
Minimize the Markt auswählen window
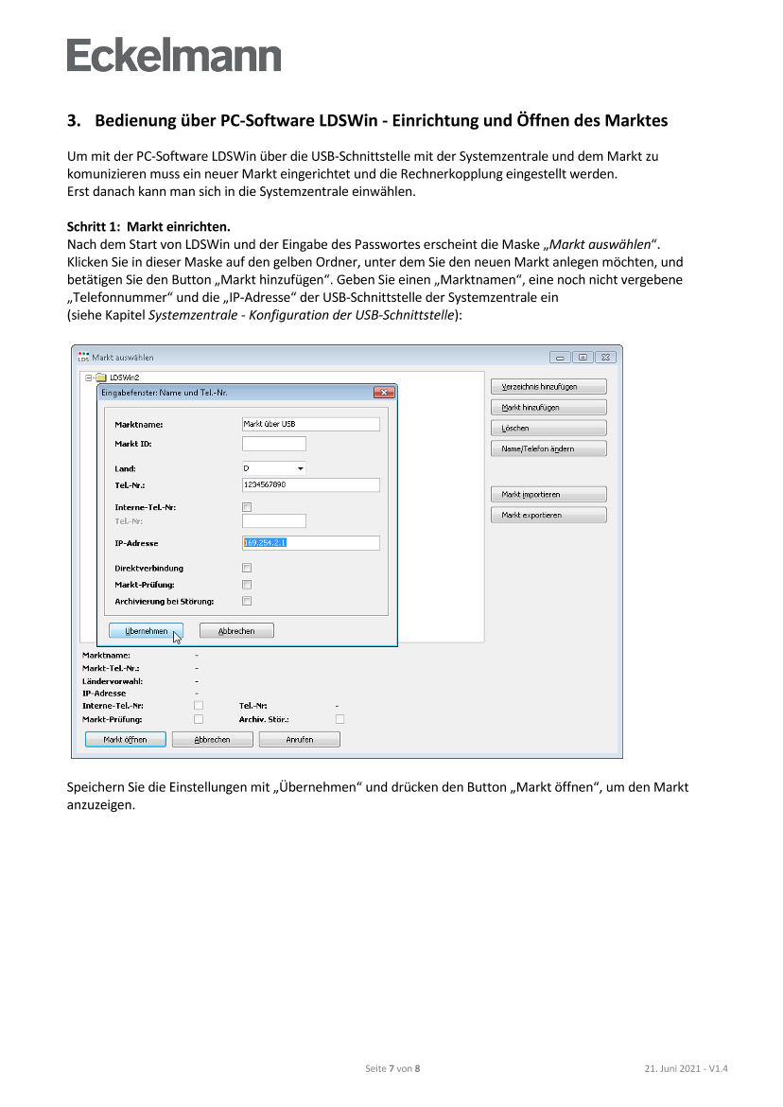coord(561,357)
